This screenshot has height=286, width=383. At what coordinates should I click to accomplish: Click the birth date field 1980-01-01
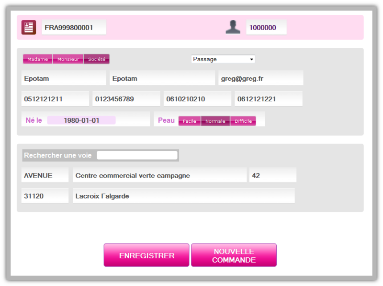[81, 120]
